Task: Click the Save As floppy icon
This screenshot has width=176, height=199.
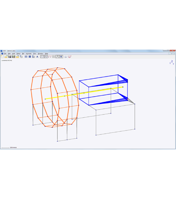Action: click(x=14, y=57)
